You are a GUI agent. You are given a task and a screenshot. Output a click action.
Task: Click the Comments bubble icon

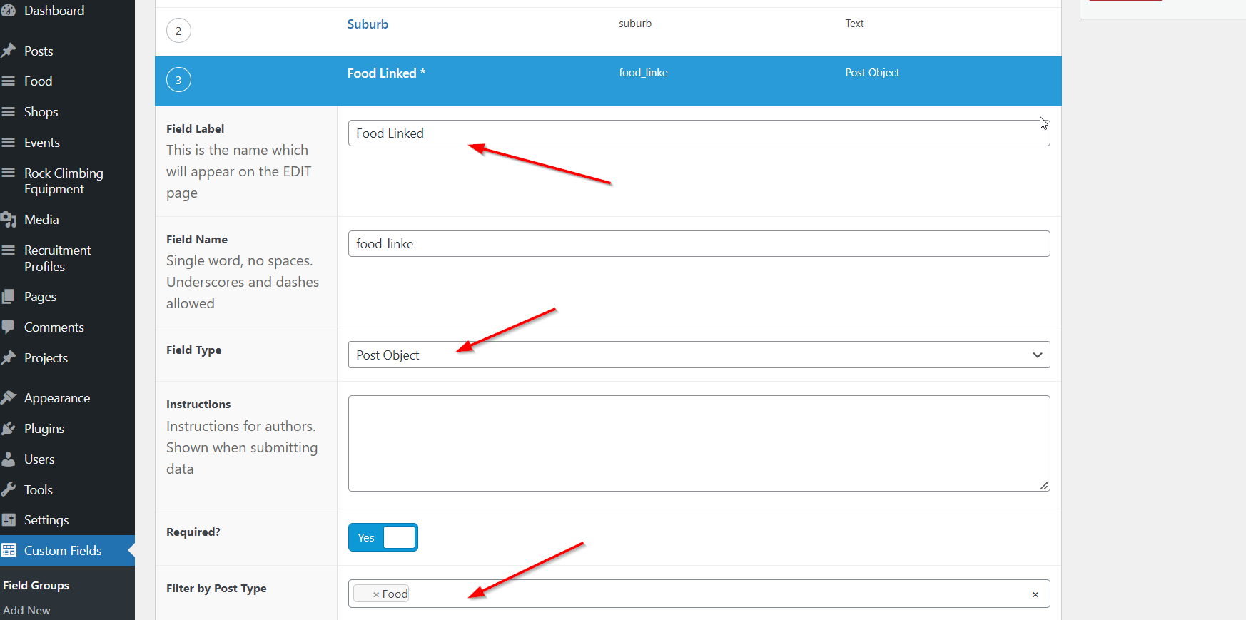[9, 327]
